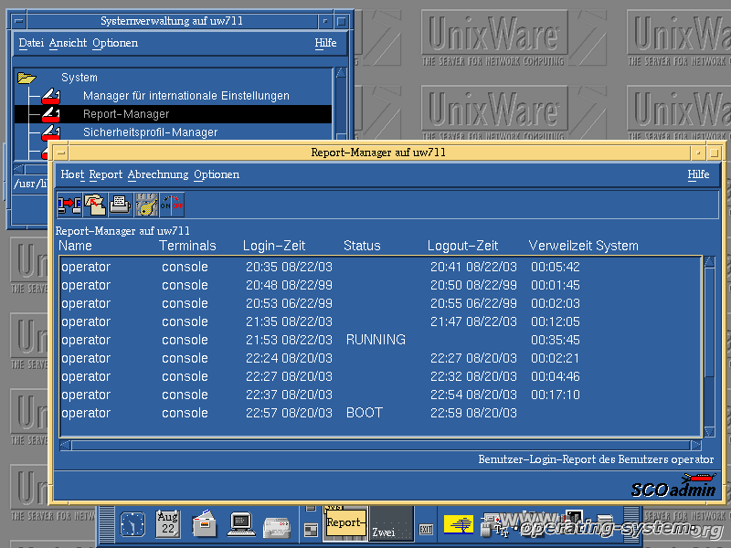This screenshot has height=548, width=731.
Task: Click the open folder toolbar icon
Action: (95, 205)
